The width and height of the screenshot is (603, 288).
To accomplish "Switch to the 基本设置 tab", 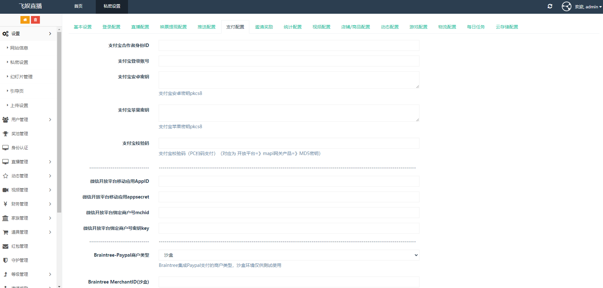I will tap(82, 27).
